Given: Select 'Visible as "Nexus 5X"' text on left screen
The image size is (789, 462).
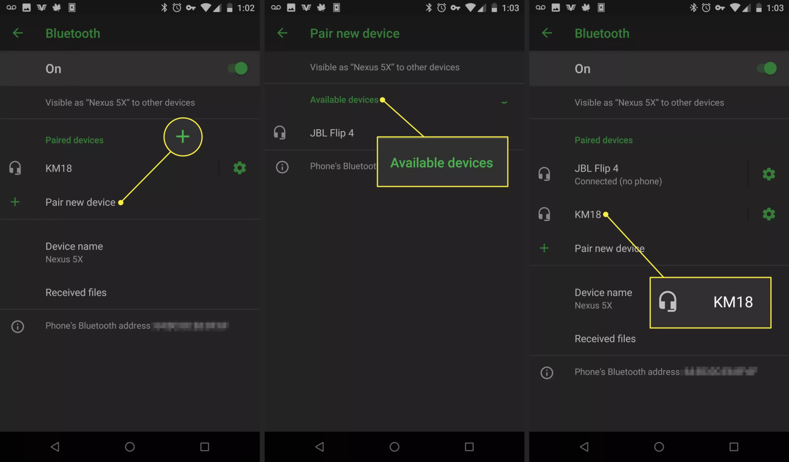Looking at the screenshot, I should 120,103.
